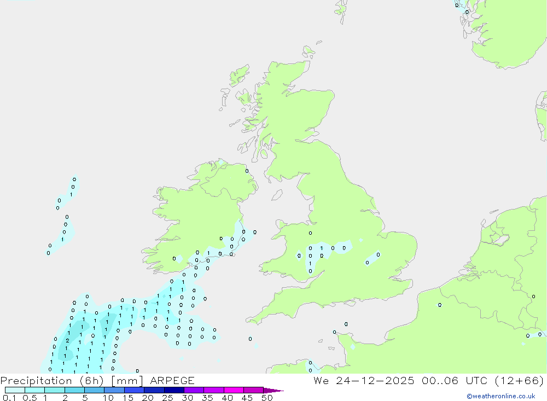
Task: Click the 'We 24-12-2025 00..06 UTC (12+66)' date text
Action: tap(428, 380)
